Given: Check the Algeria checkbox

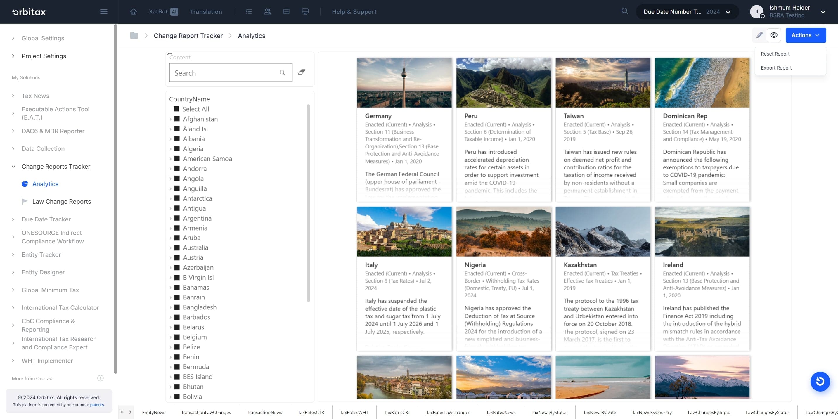Looking at the screenshot, I should point(177,149).
